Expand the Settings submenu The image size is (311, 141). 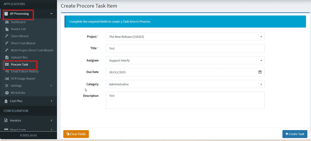(51, 86)
